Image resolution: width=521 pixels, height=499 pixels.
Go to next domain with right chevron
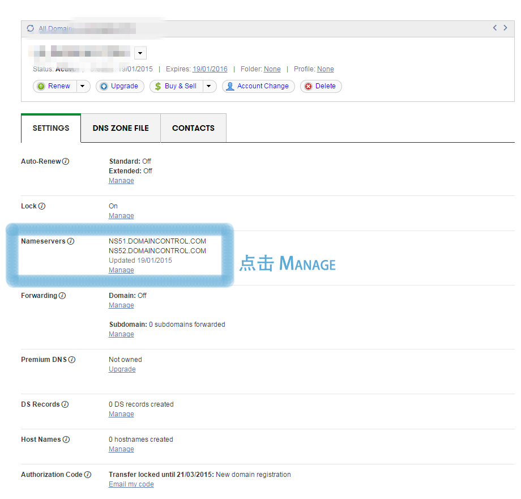pos(506,28)
